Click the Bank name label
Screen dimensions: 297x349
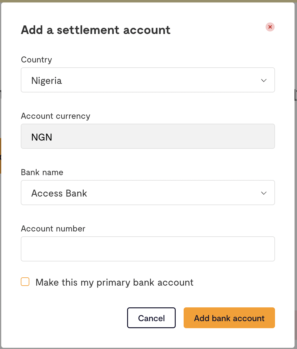pyautogui.click(x=42, y=172)
